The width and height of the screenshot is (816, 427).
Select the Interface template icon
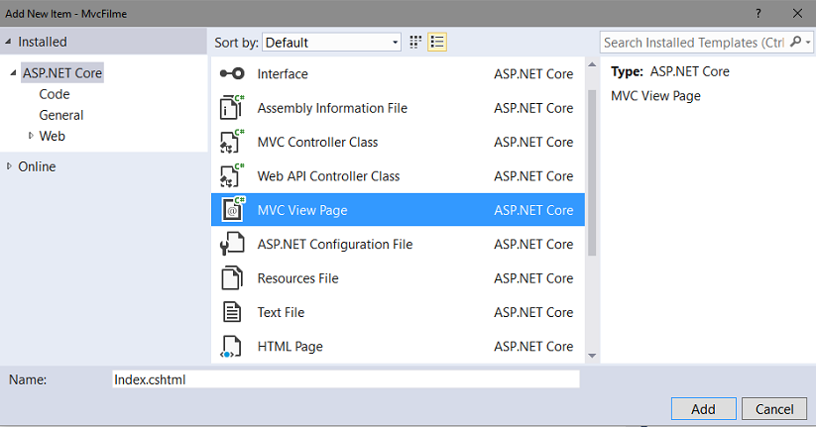tap(232, 74)
